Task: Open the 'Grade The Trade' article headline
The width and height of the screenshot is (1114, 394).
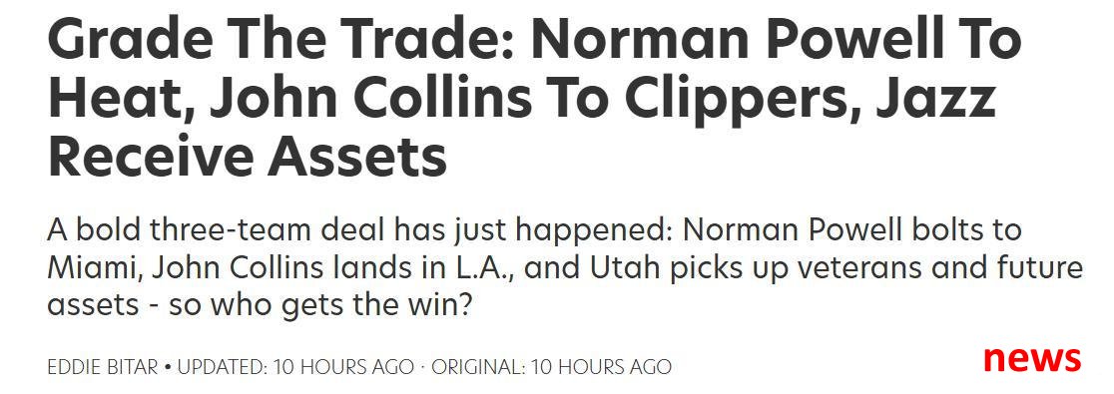Action: click(534, 100)
